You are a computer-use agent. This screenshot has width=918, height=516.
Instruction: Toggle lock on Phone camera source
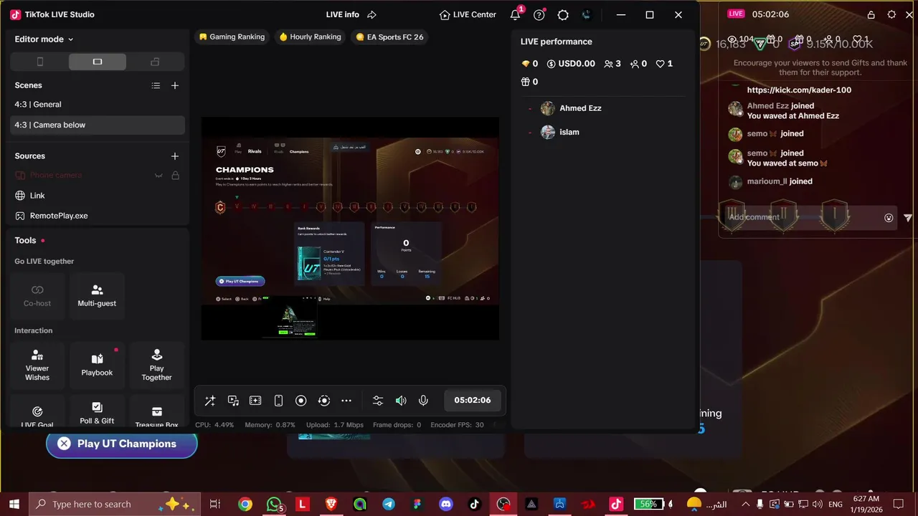tap(175, 176)
